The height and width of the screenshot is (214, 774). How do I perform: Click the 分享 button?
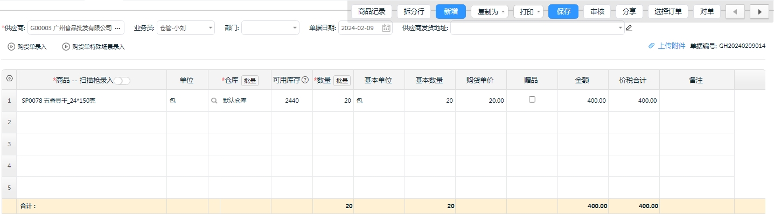tap(629, 11)
